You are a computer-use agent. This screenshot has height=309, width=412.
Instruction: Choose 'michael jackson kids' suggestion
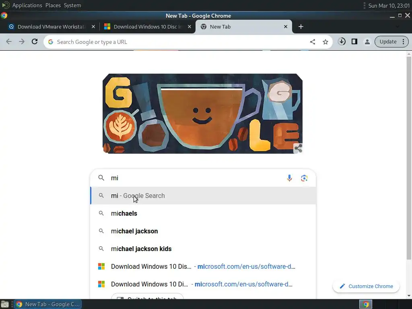(203, 249)
